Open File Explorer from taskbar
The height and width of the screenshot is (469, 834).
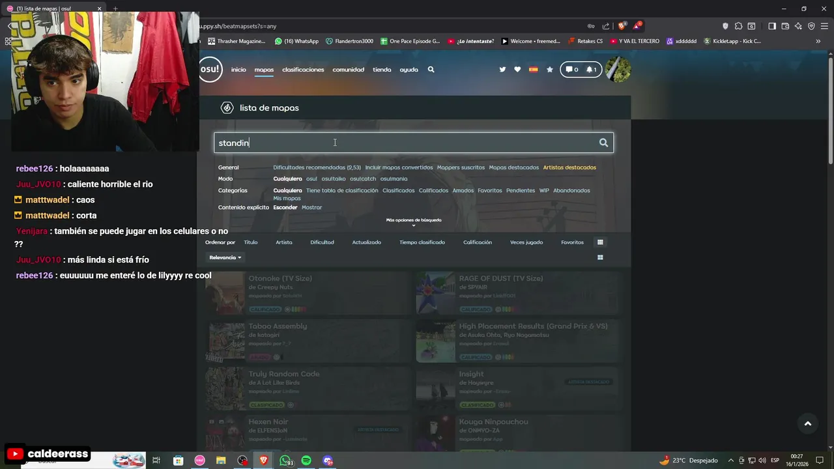click(x=221, y=461)
